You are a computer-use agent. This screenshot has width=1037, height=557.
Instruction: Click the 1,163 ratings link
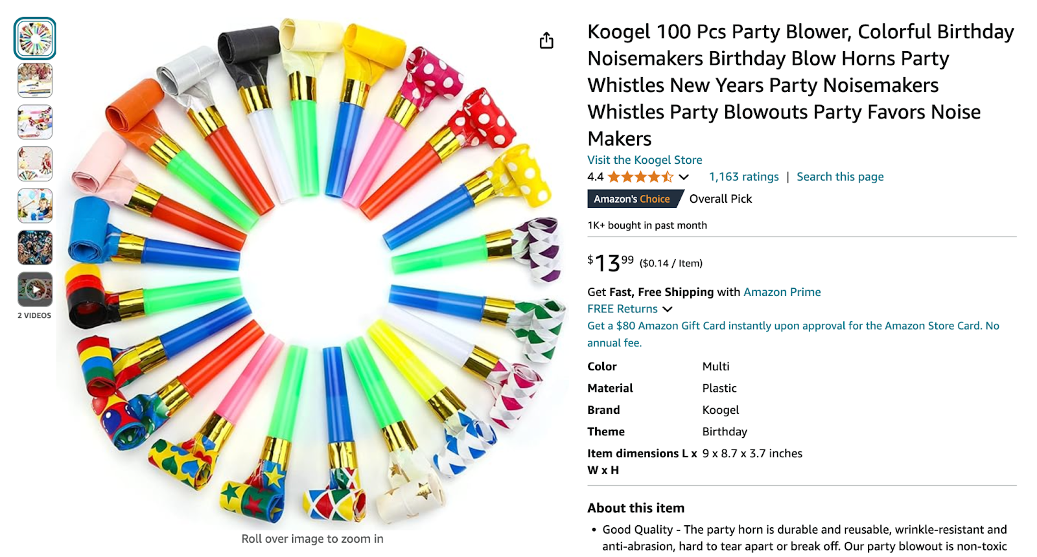click(743, 176)
